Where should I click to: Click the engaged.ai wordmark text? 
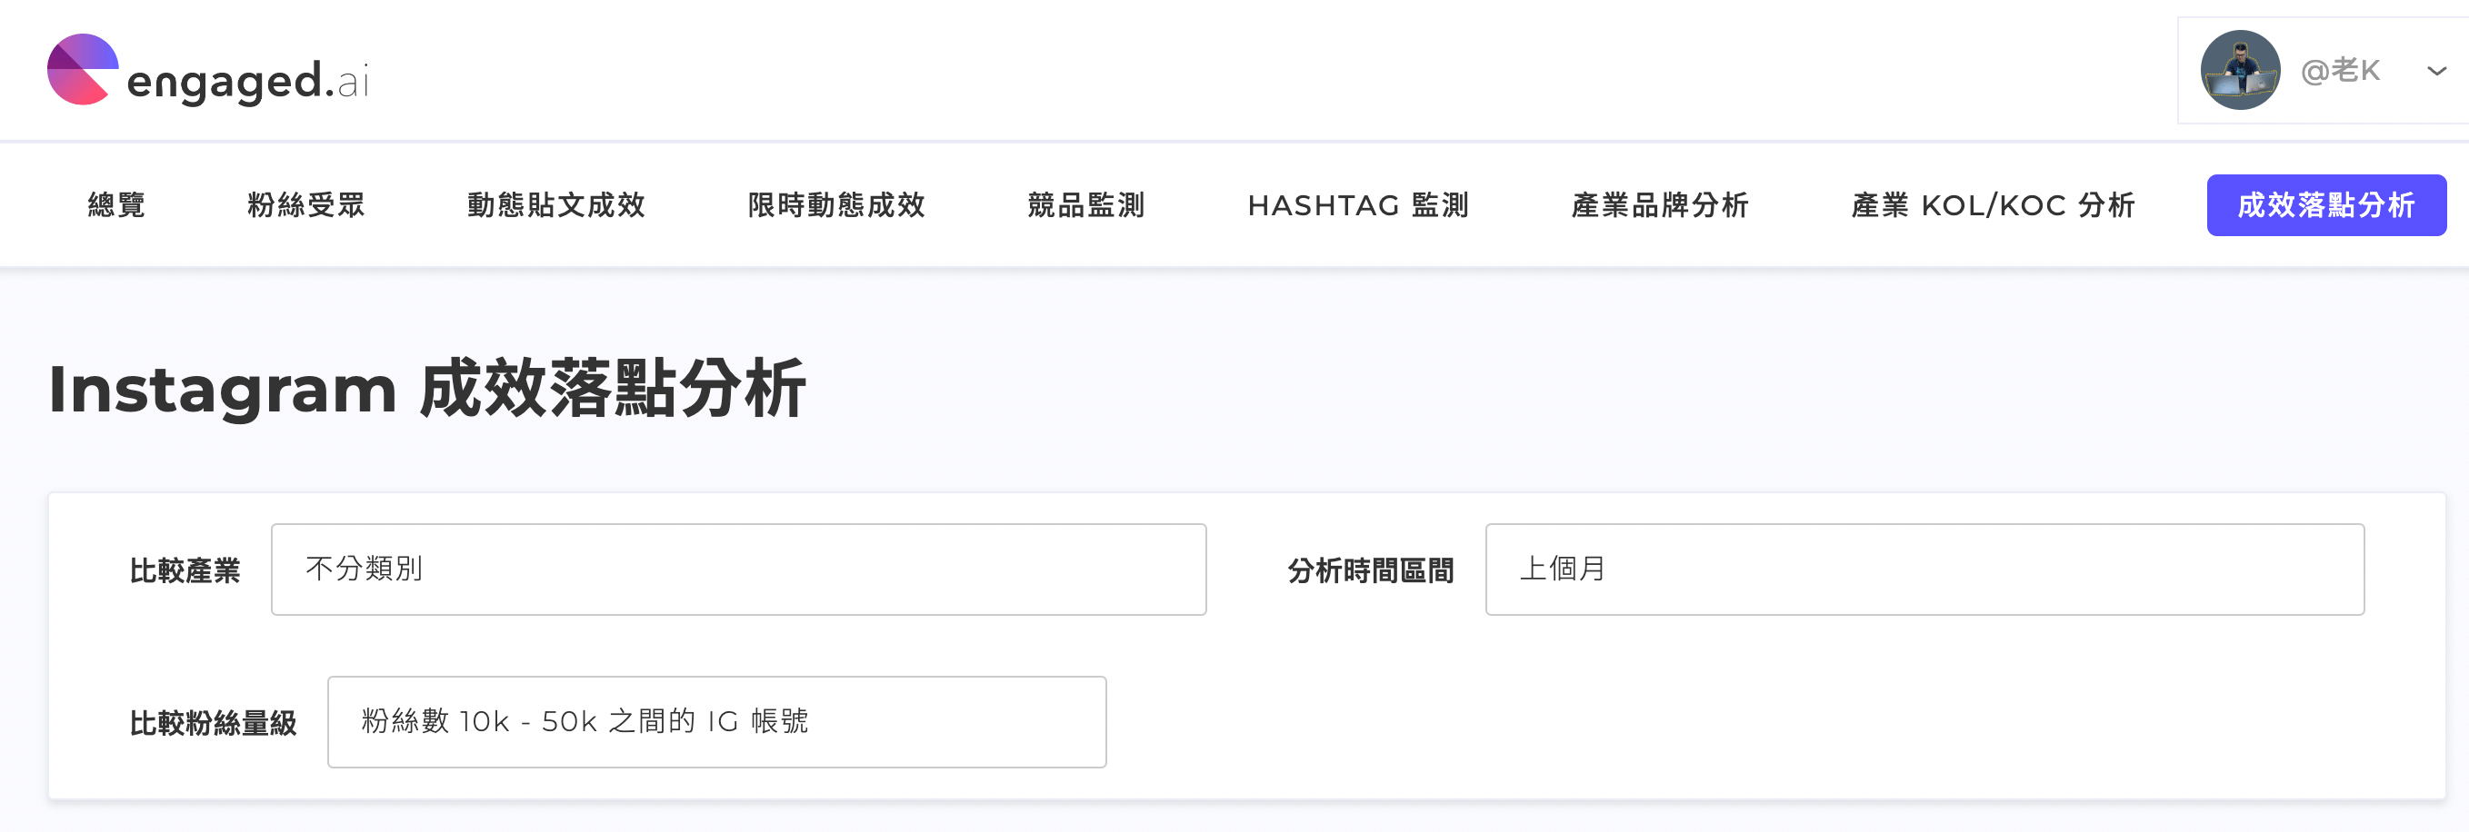click(247, 82)
